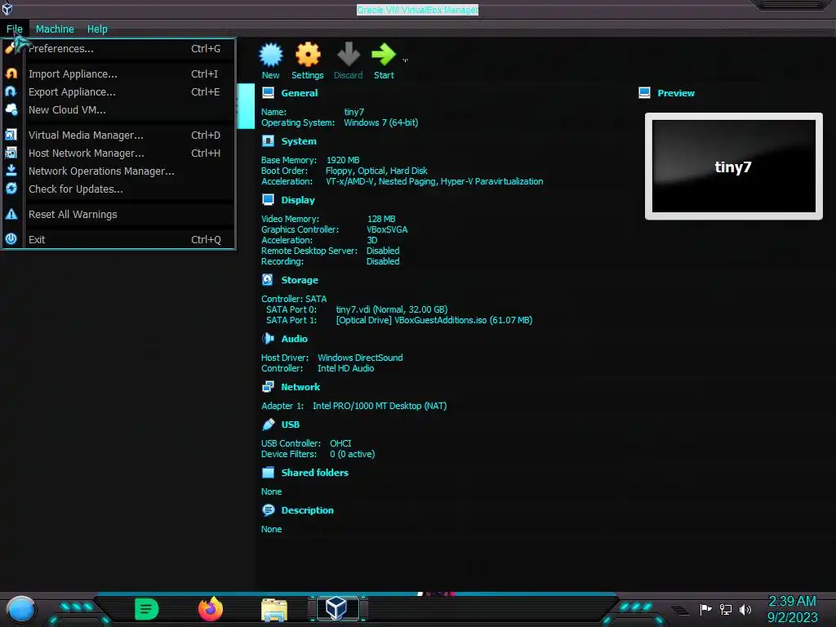Click the Import Appliance menu icon
The image size is (836, 627).
[x=11, y=73]
